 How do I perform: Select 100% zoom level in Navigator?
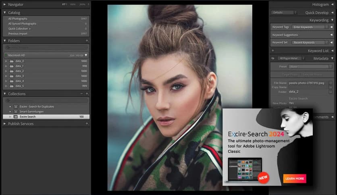(x=73, y=4)
